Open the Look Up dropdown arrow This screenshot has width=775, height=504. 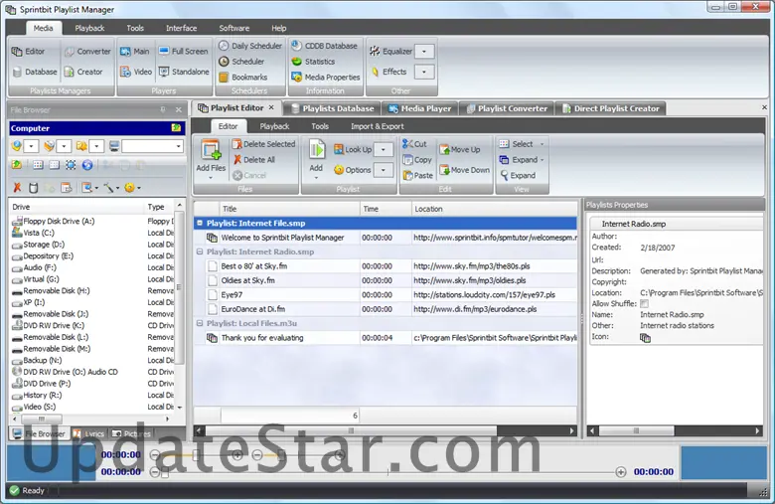[384, 149]
